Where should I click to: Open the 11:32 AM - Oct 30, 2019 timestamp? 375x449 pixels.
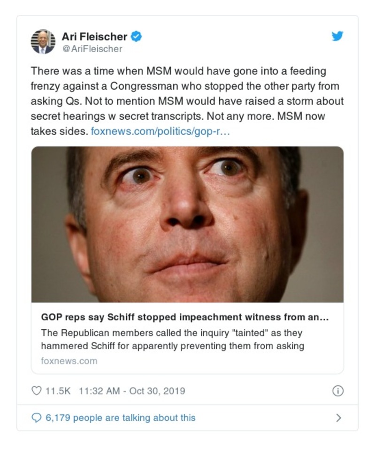132,391
